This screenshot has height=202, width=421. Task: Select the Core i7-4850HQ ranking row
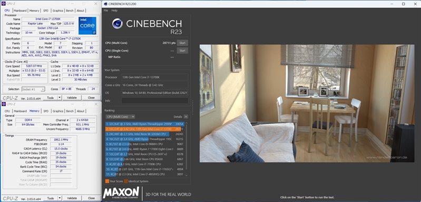coord(145,174)
